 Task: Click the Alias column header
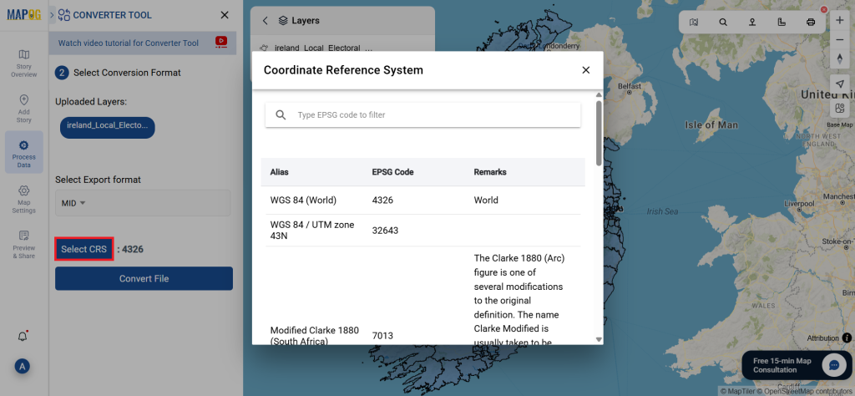coord(279,172)
